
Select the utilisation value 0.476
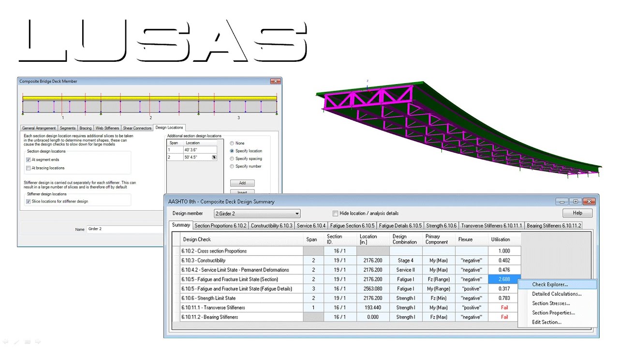504,270
